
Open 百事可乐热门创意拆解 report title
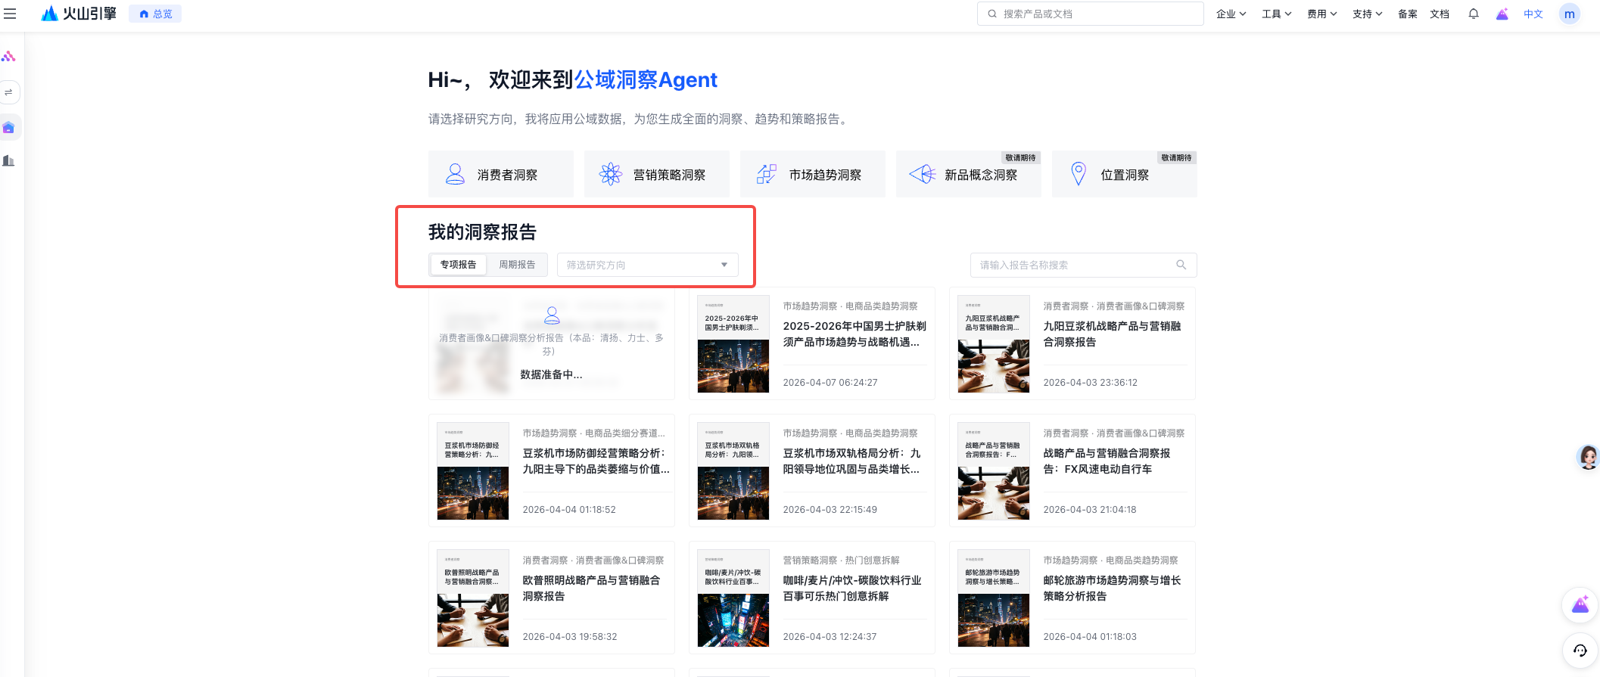(x=852, y=588)
